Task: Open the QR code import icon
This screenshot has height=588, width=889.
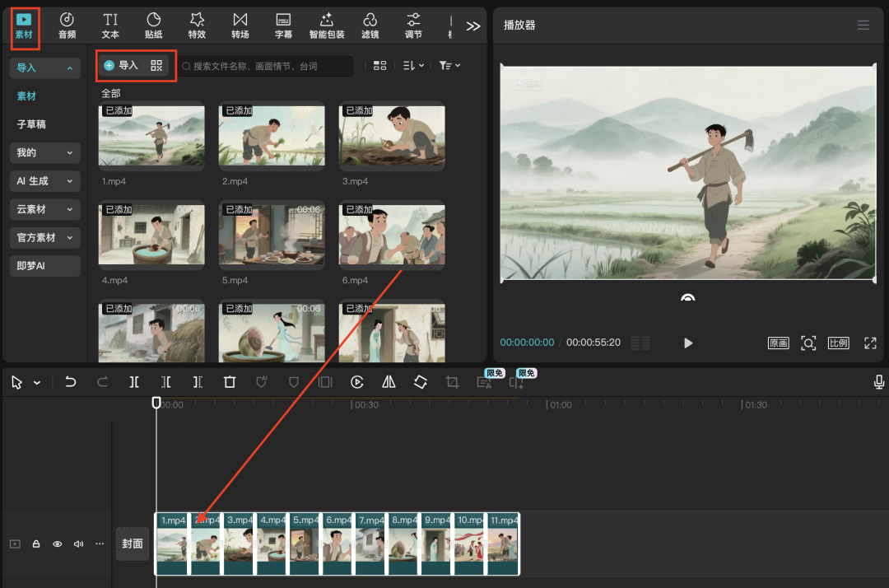Action: 156,65
